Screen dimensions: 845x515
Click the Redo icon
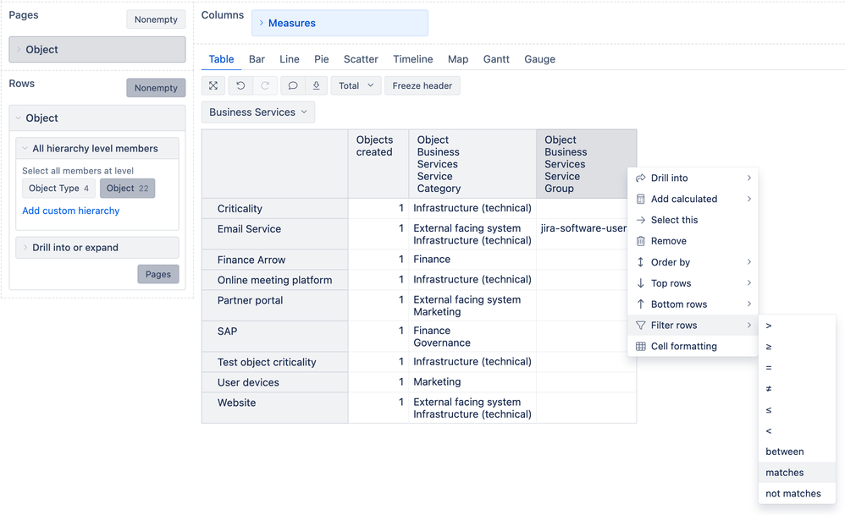pyautogui.click(x=263, y=85)
